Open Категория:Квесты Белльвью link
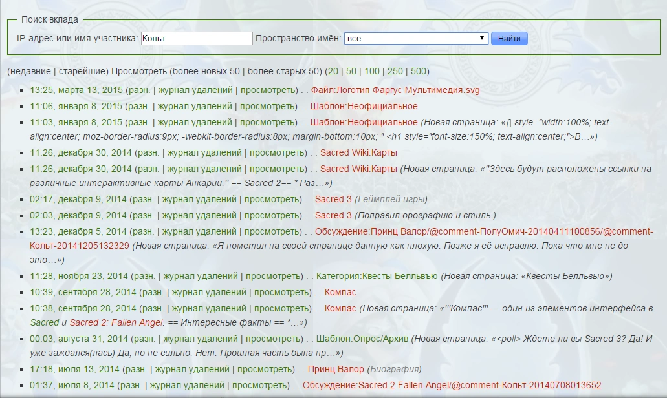This screenshot has height=398, width=667. [x=377, y=276]
